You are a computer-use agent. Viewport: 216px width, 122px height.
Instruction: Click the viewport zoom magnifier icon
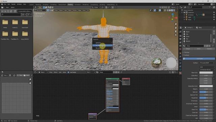(x=175, y=24)
